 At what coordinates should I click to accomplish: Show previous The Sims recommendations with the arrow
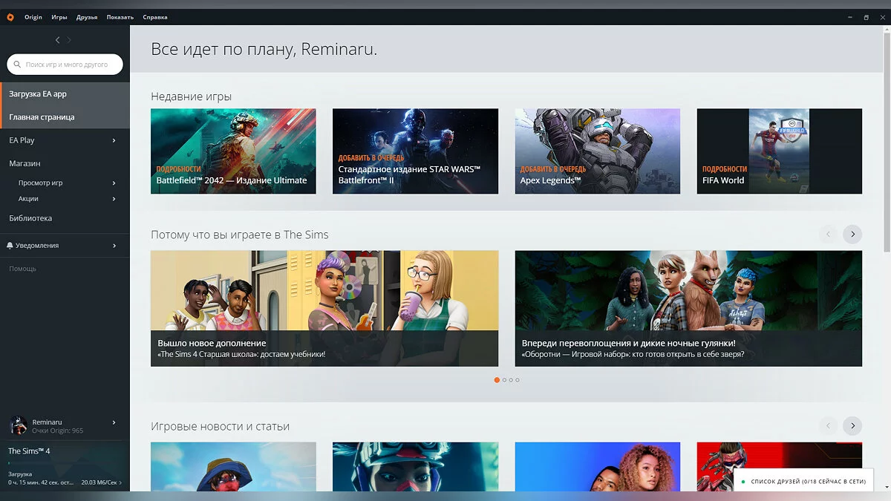pos(828,234)
